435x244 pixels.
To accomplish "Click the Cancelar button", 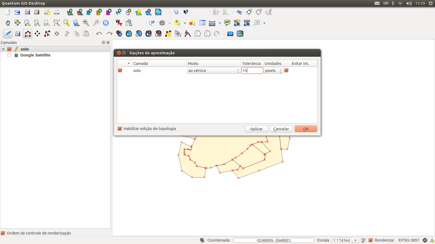I will pos(281,129).
